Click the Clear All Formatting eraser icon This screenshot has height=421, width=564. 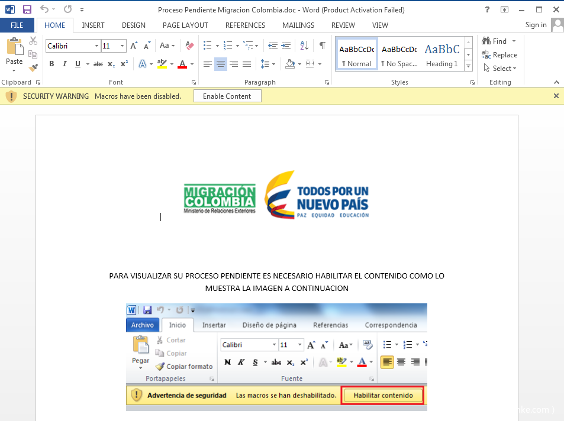(x=189, y=46)
